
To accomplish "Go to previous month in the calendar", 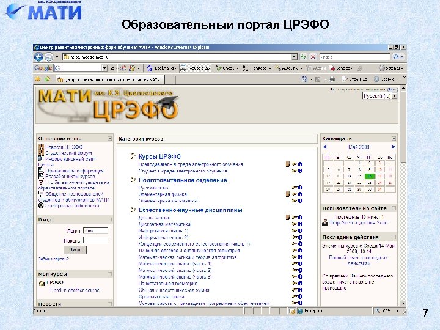I will coord(325,147).
